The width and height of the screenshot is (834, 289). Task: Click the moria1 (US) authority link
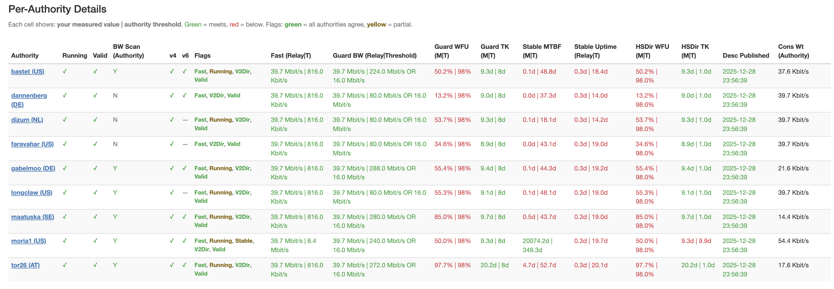coord(29,241)
